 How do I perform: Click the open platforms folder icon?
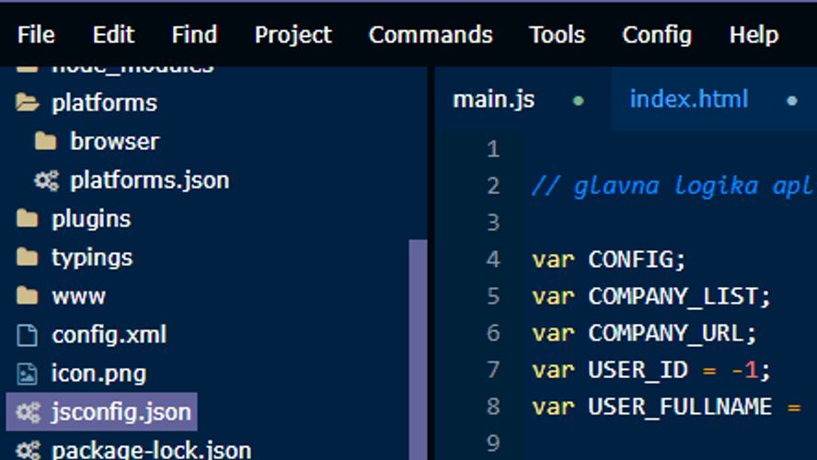tap(28, 103)
